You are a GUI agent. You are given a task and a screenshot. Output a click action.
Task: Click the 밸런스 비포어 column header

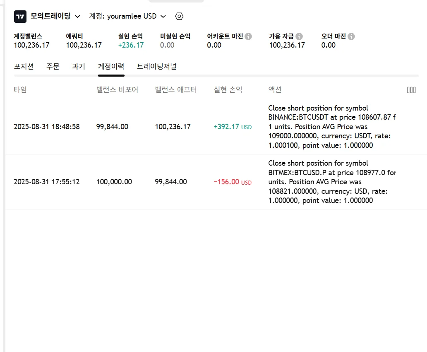pyautogui.click(x=117, y=89)
